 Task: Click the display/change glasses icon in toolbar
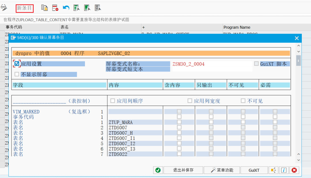point(4,8)
